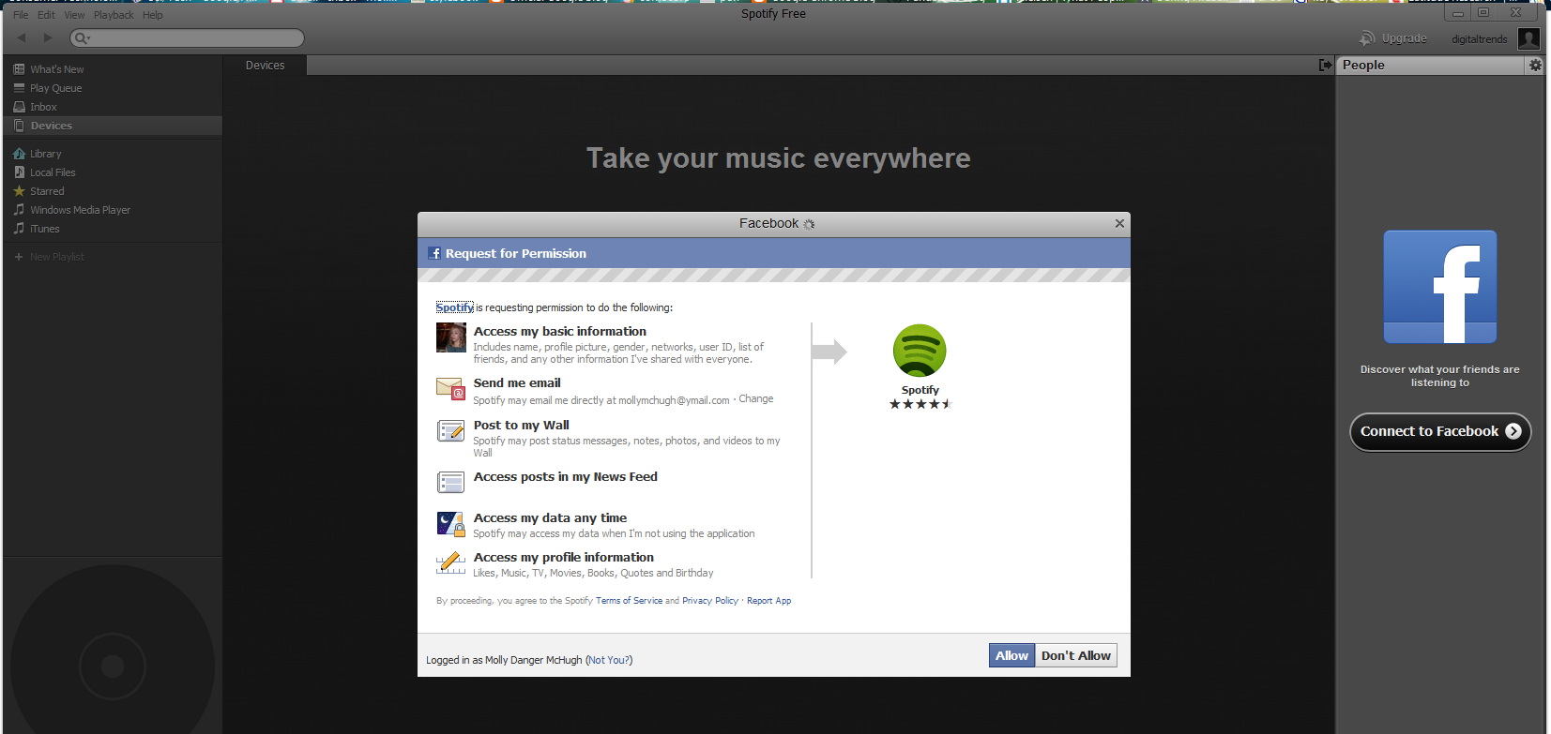Screen dimensions: 1551x734
Task: Click the basic information profile picture
Action: pos(451,337)
